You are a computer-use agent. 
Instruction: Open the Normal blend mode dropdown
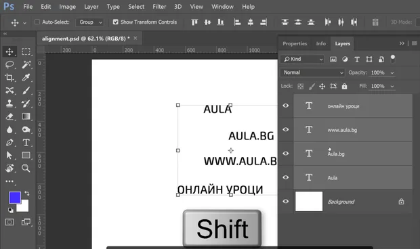(x=312, y=72)
